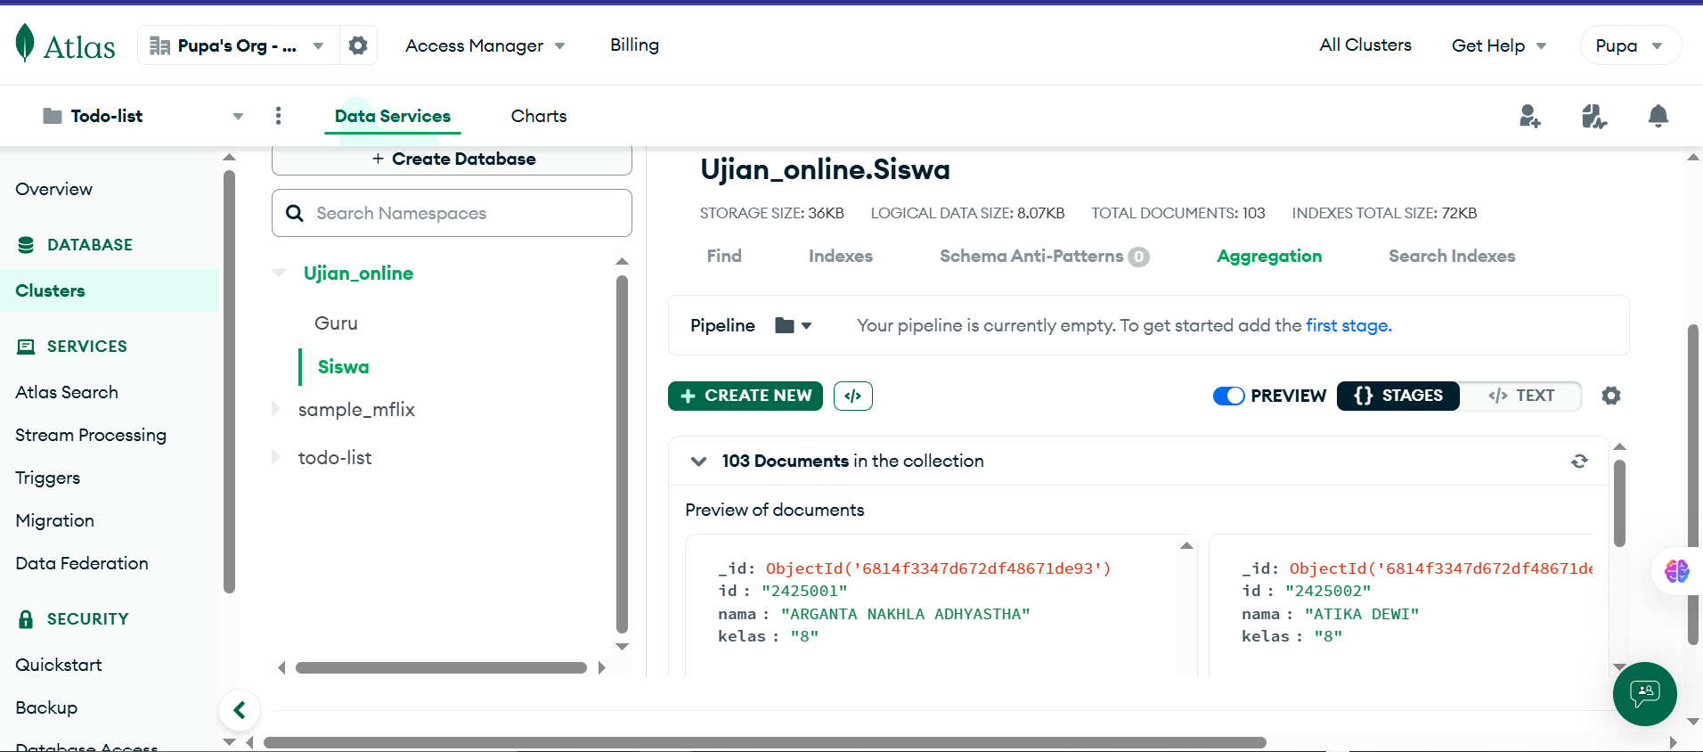Open the project activity feed icon
This screenshot has height=752, width=1703.
tap(1593, 116)
